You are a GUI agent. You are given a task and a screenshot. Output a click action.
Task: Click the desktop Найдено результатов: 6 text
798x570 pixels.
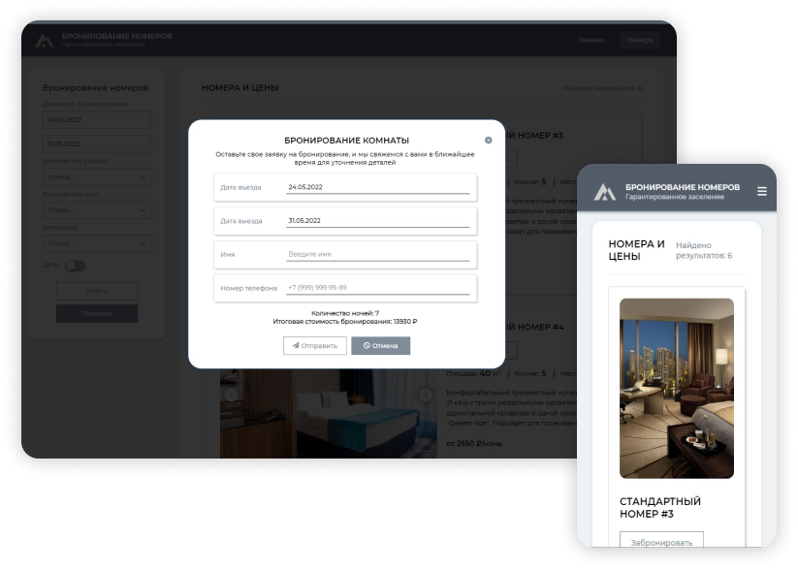click(x=602, y=88)
